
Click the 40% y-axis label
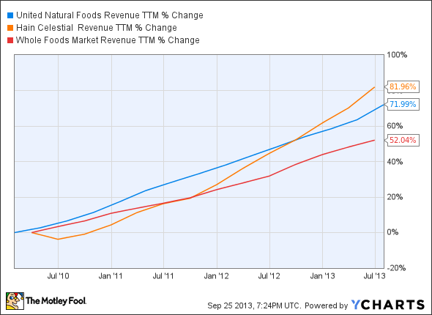(x=395, y=161)
